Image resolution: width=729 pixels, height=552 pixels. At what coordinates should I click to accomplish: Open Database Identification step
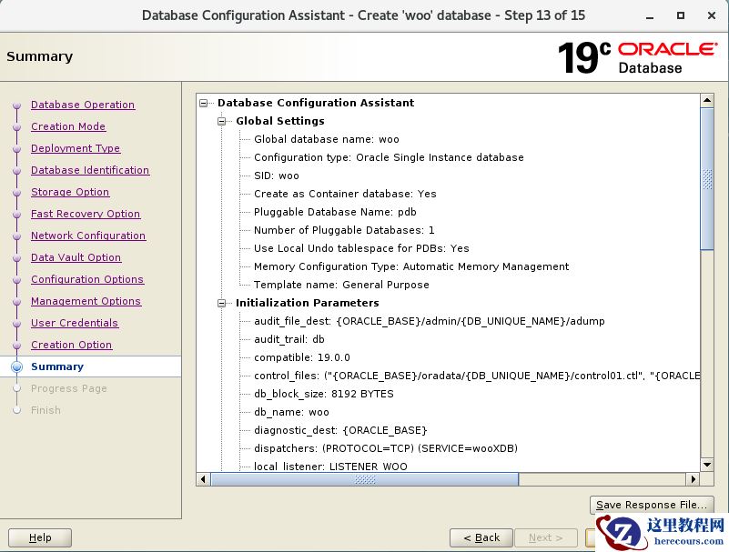(90, 170)
